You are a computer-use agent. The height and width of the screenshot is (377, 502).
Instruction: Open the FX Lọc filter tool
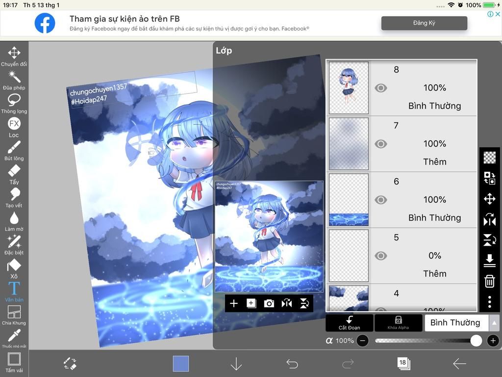[14, 127]
